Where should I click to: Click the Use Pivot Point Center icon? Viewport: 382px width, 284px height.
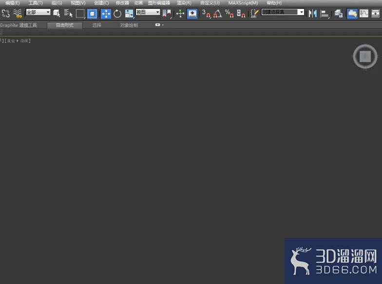coord(167,14)
